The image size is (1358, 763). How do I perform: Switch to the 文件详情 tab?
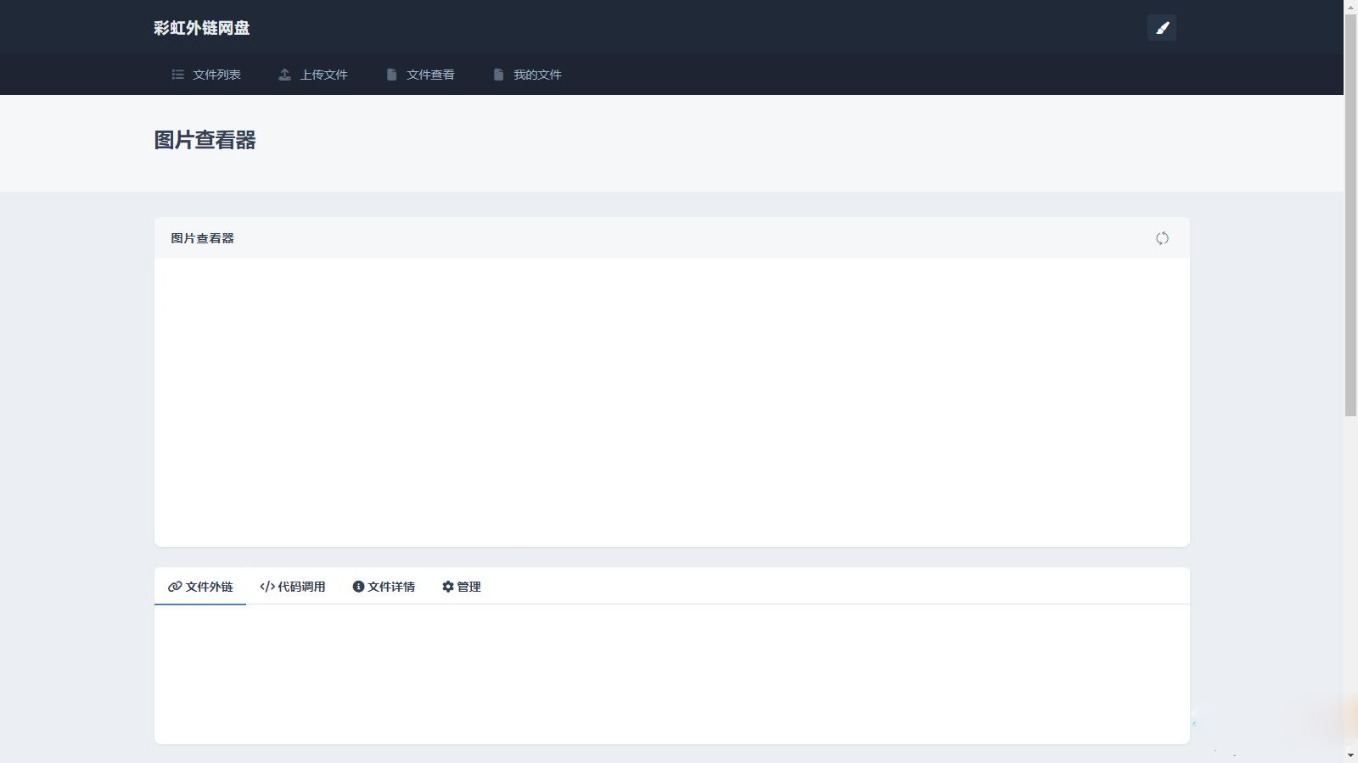coord(384,587)
